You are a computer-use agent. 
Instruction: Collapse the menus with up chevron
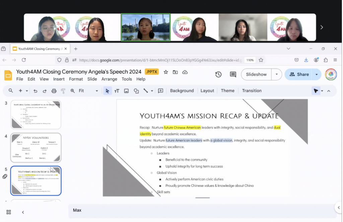[x=329, y=91]
